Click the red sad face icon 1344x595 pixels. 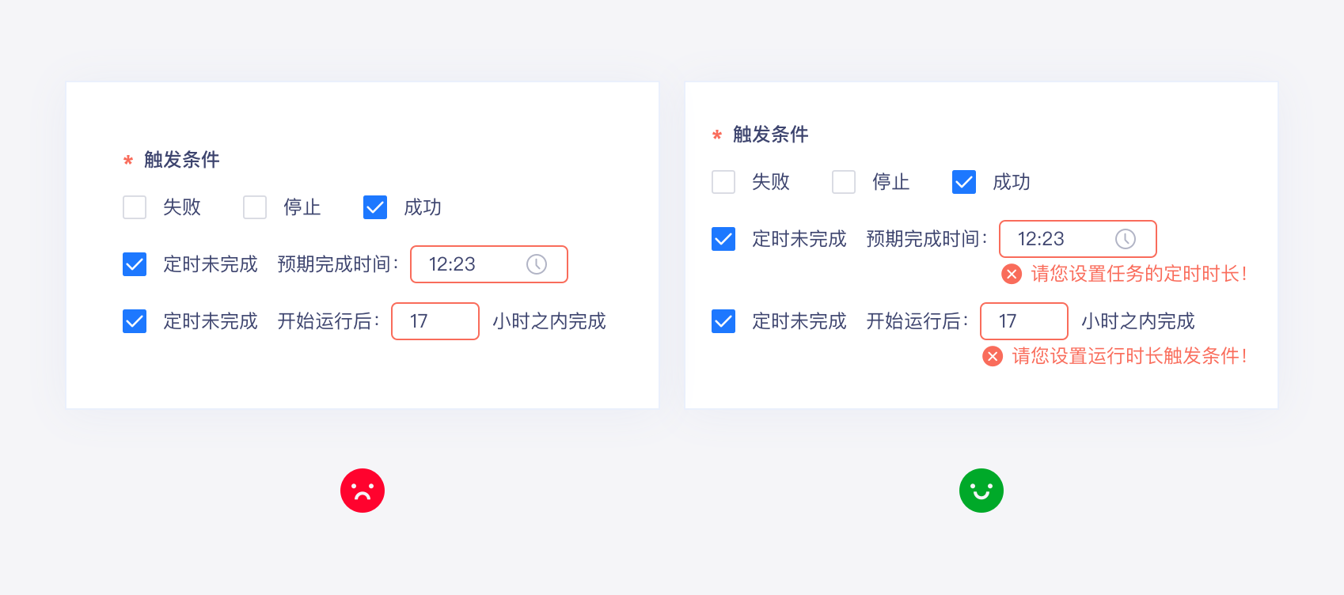click(x=363, y=491)
